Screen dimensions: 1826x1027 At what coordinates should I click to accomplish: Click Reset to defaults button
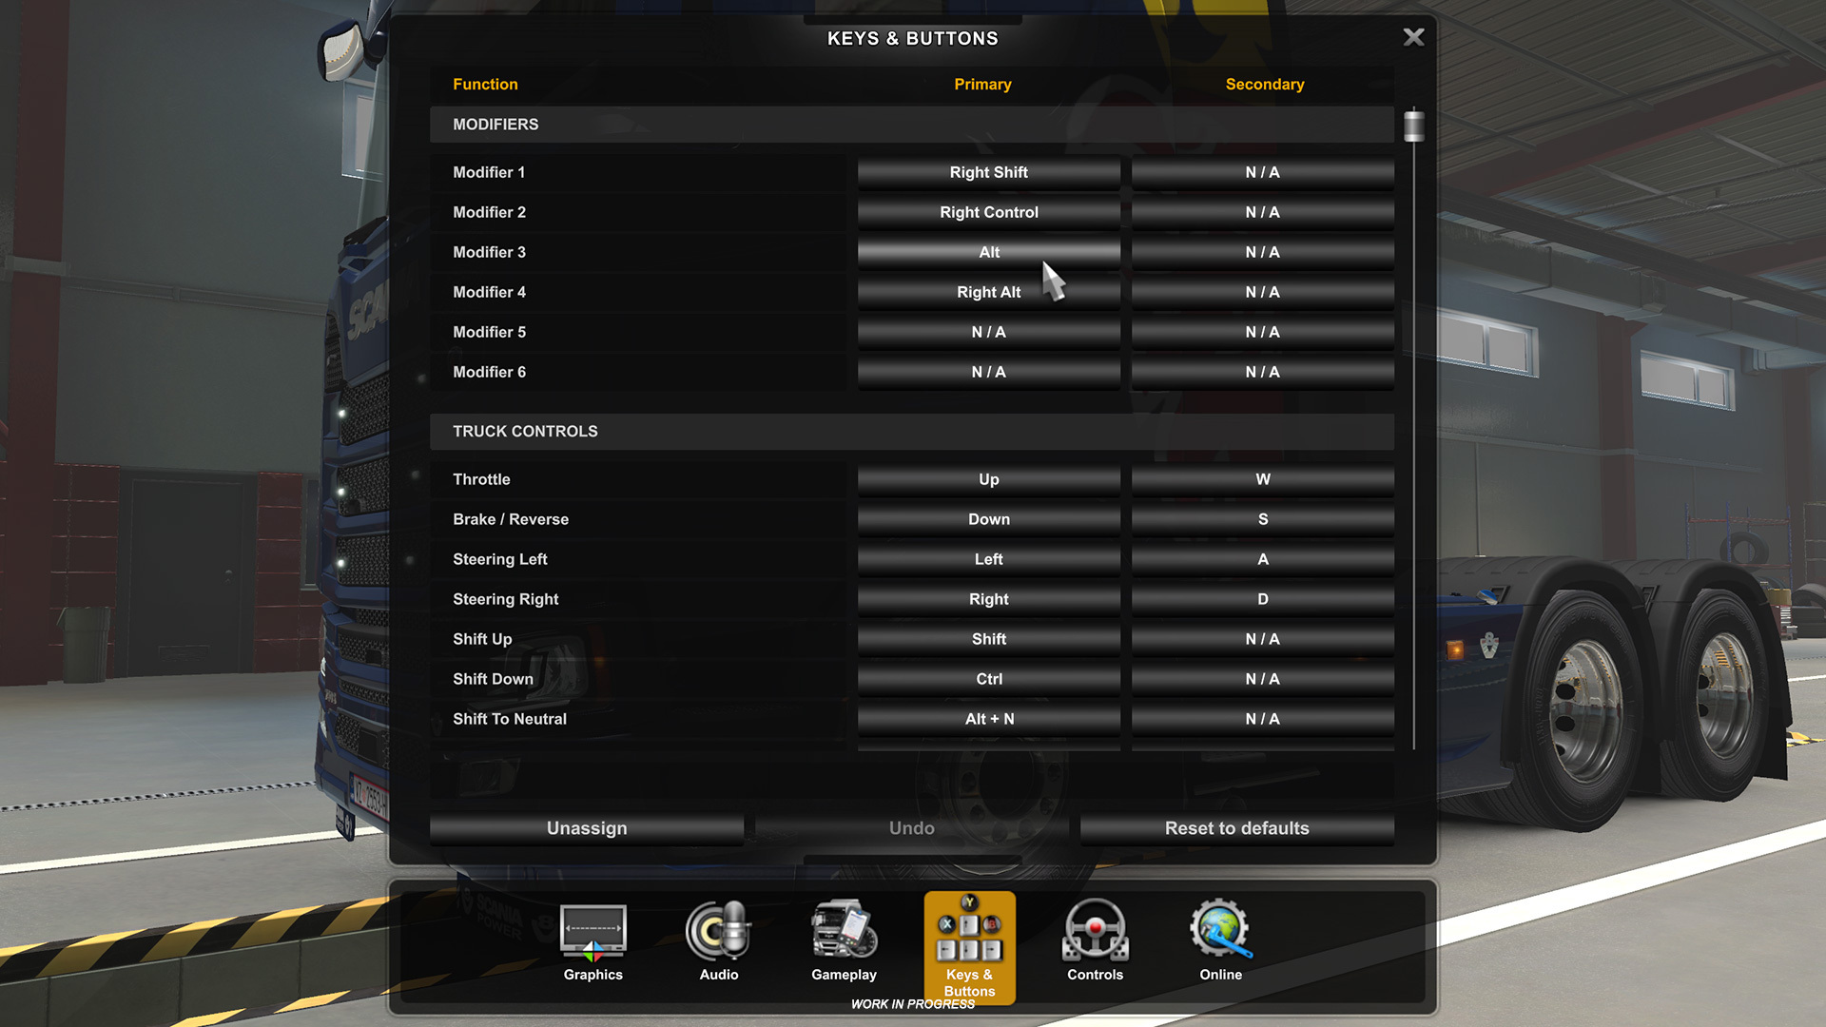click(x=1235, y=827)
